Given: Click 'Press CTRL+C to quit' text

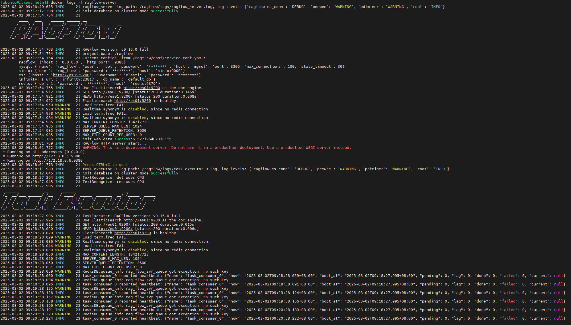Looking at the screenshot, I should point(105,165).
